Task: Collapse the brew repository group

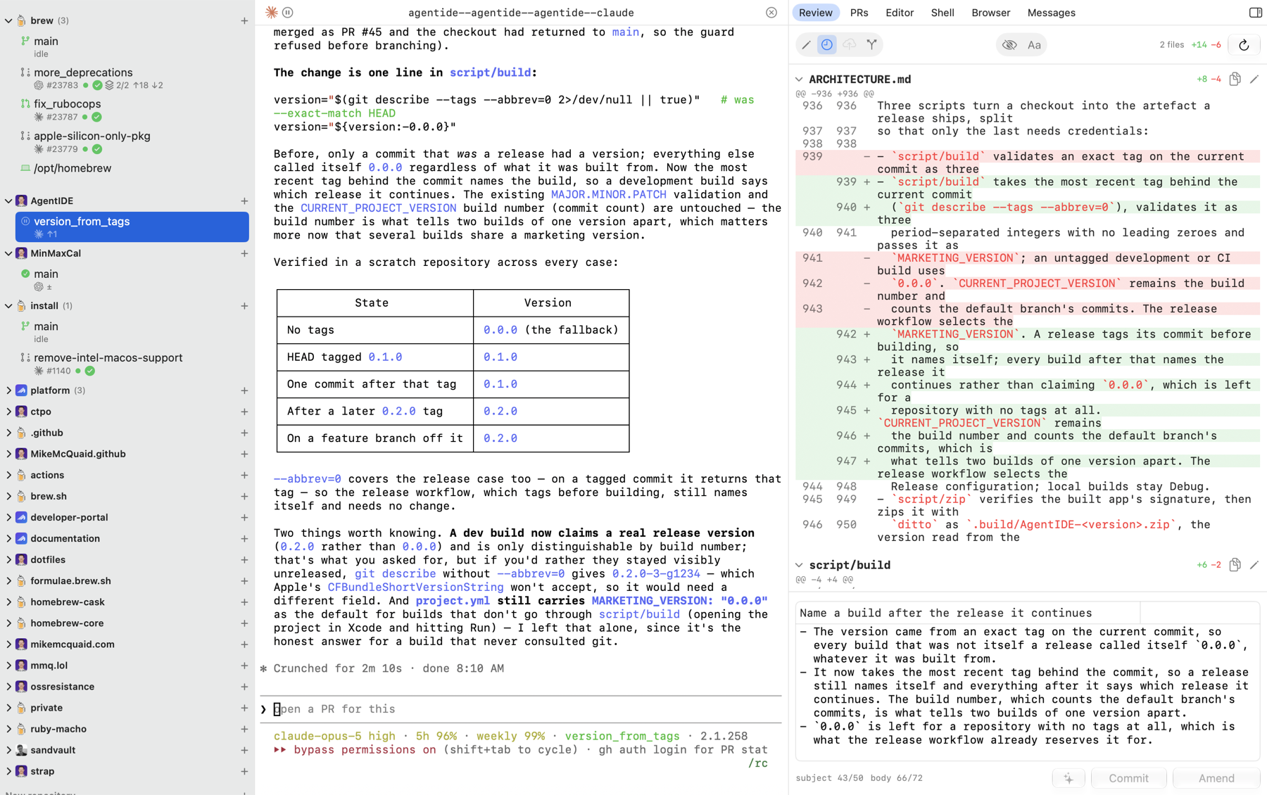Action: (x=8, y=21)
